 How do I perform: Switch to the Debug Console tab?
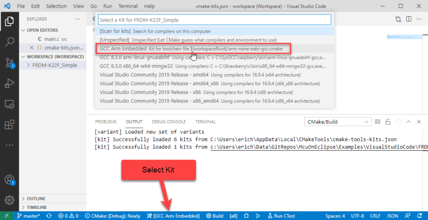click(x=169, y=122)
